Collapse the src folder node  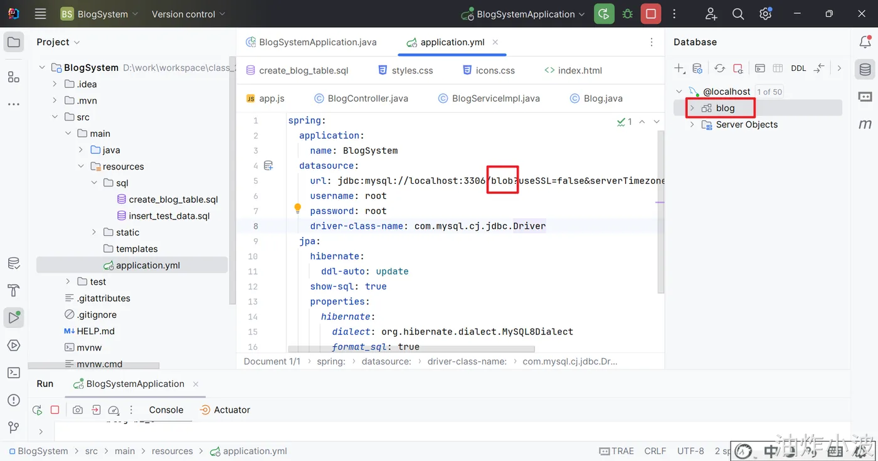[55, 117]
